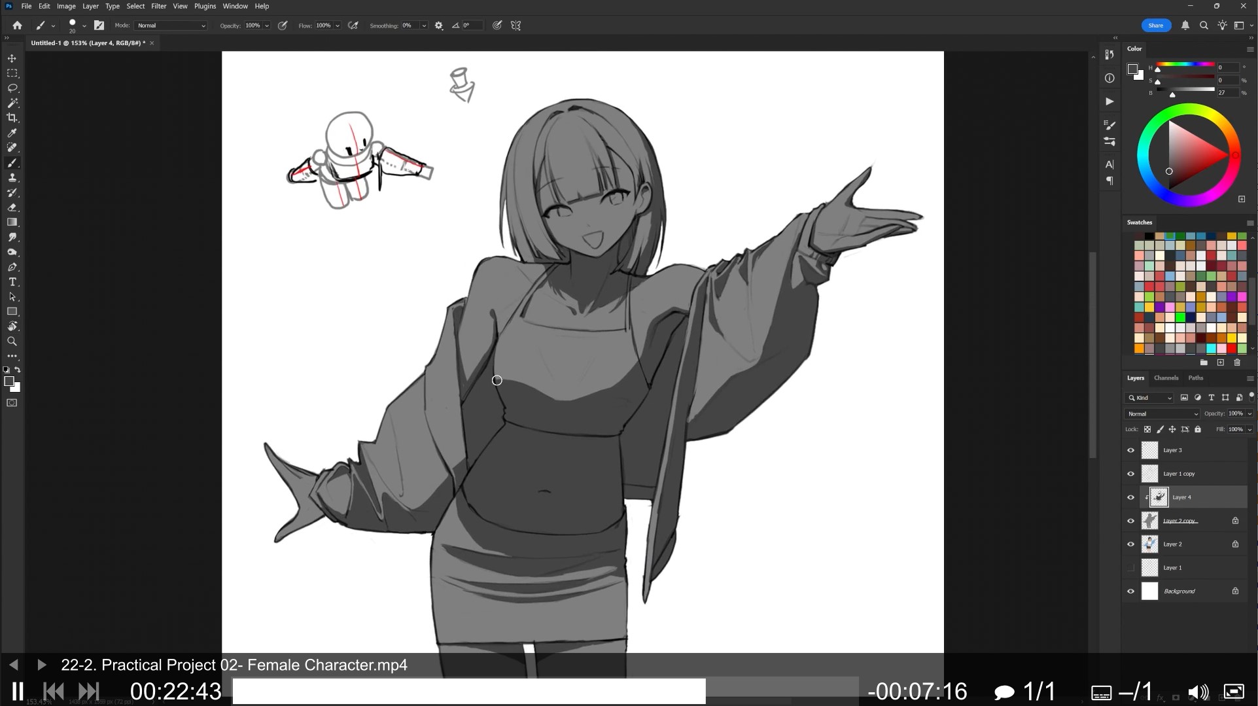Hide the Layer 1 copy layer

(1130, 474)
